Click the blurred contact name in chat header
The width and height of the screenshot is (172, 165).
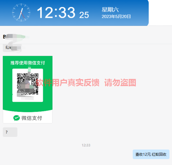click(15, 37)
